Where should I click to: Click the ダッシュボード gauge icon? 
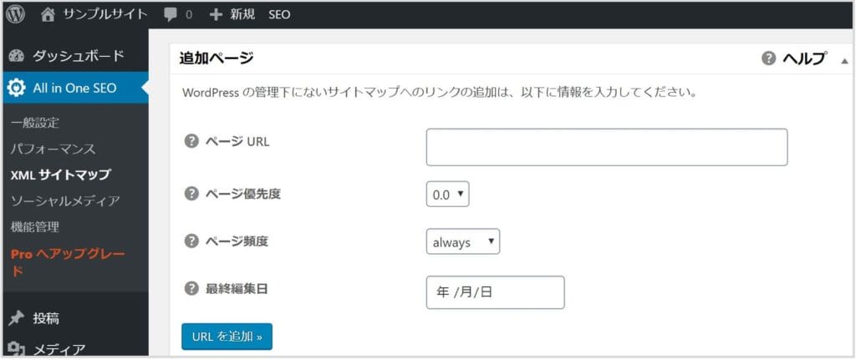[17, 56]
